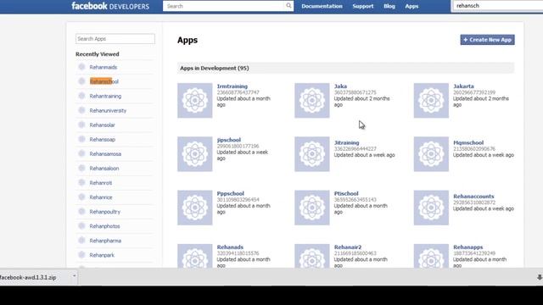
Task: Open Rehantraining from Recently Viewed
Action: pyautogui.click(x=105, y=96)
